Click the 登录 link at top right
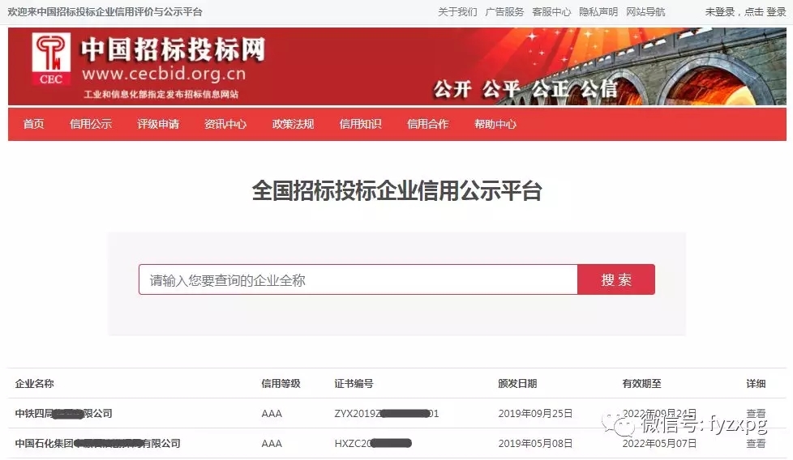793x460 pixels. coord(776,12)
